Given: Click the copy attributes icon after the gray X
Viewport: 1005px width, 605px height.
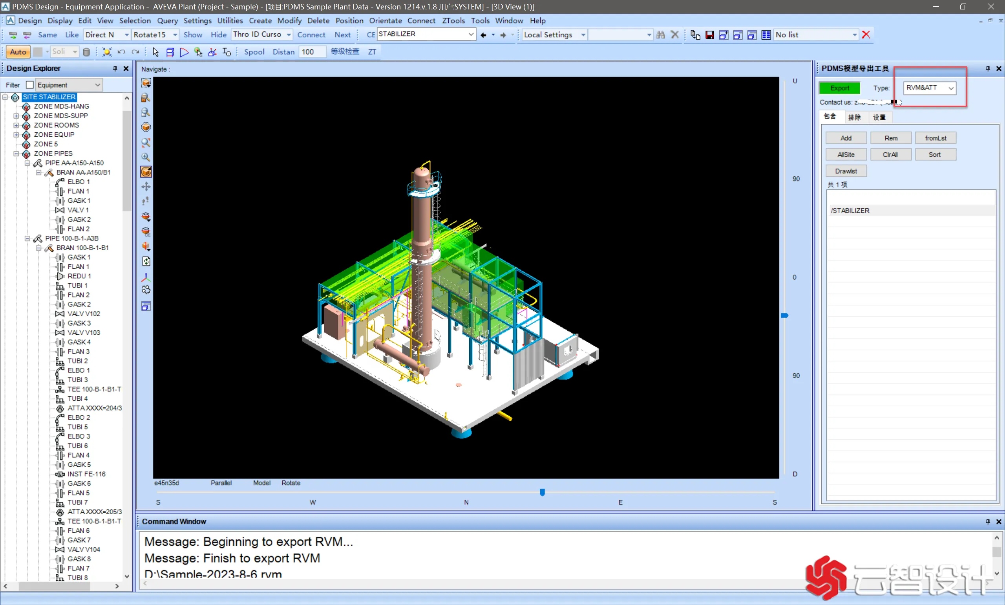Looking at the screenshot, I should pos(695,35).
